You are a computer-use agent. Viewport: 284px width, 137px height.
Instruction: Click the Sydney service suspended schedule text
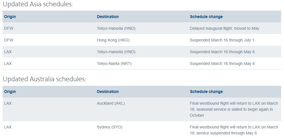[x=234, y=130]
